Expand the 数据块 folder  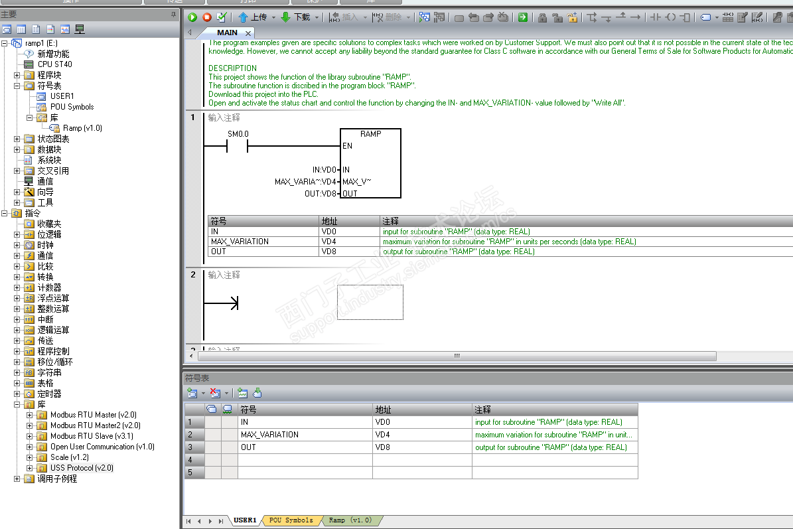tap(17, 150)
